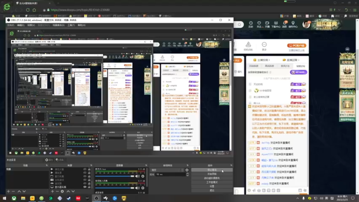Pop out the 来源 dock panel icon
Viewport: 359px width, 202px height.
point(91,165)
